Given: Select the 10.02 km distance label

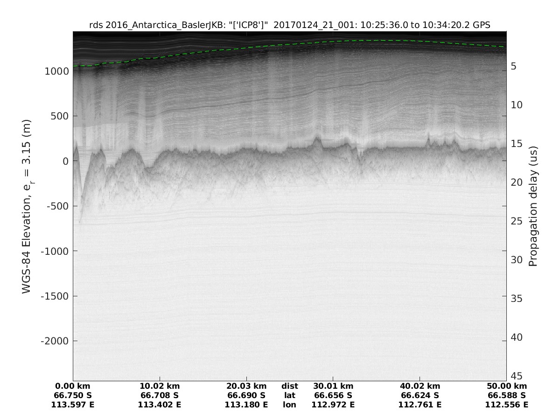Looking at the screenshot, I should click(160, 386).
